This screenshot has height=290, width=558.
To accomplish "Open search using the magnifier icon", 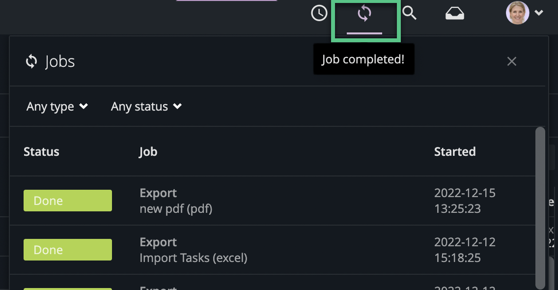I will 409,13.
